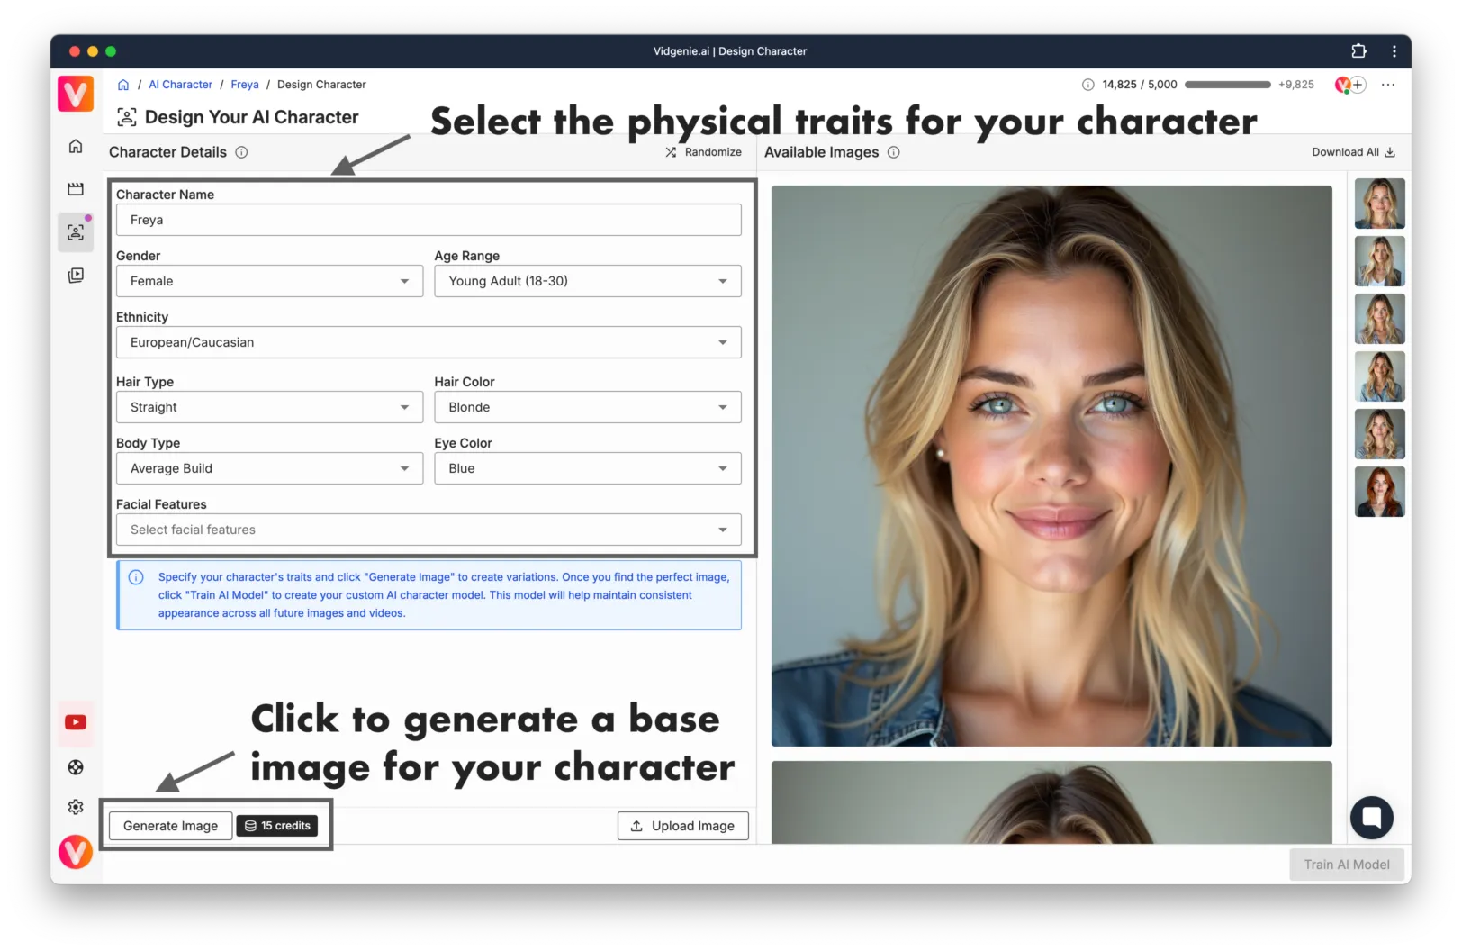Click the Design Character breadcrumb text

coord(321,85)
